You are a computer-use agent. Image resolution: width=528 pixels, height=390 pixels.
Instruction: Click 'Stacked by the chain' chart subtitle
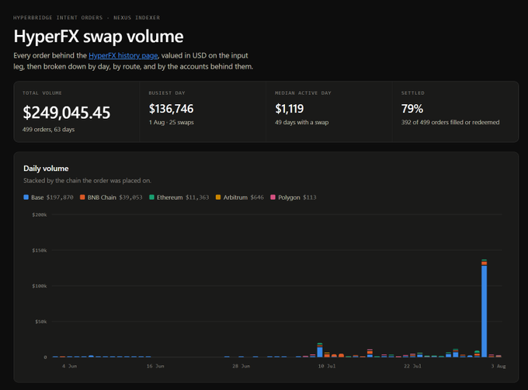pyautogui.click(x=87, y=180)
